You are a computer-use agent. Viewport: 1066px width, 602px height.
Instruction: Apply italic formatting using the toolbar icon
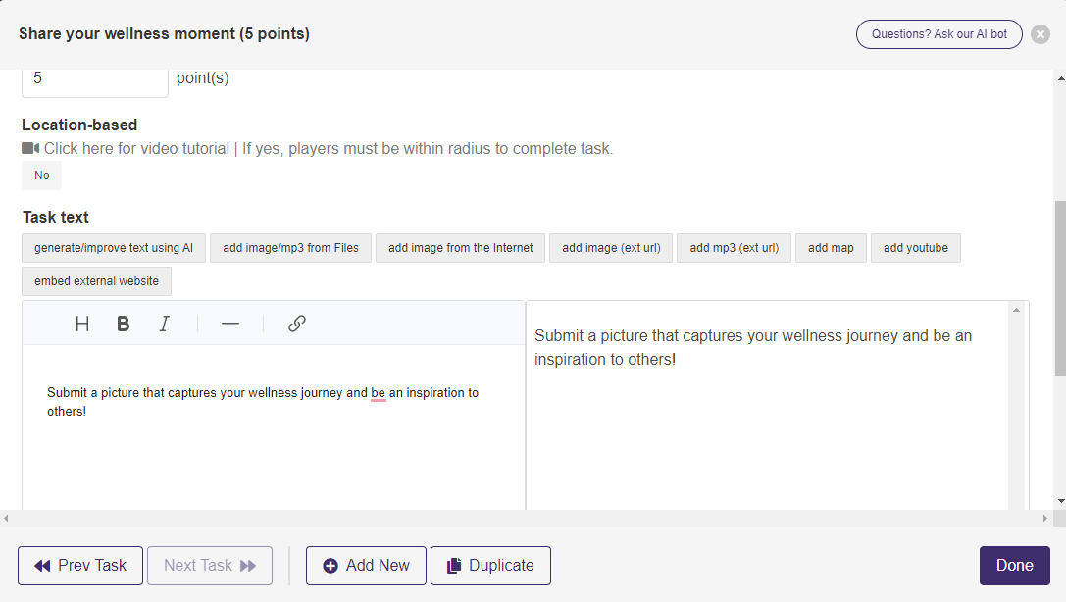click(164, 324)
